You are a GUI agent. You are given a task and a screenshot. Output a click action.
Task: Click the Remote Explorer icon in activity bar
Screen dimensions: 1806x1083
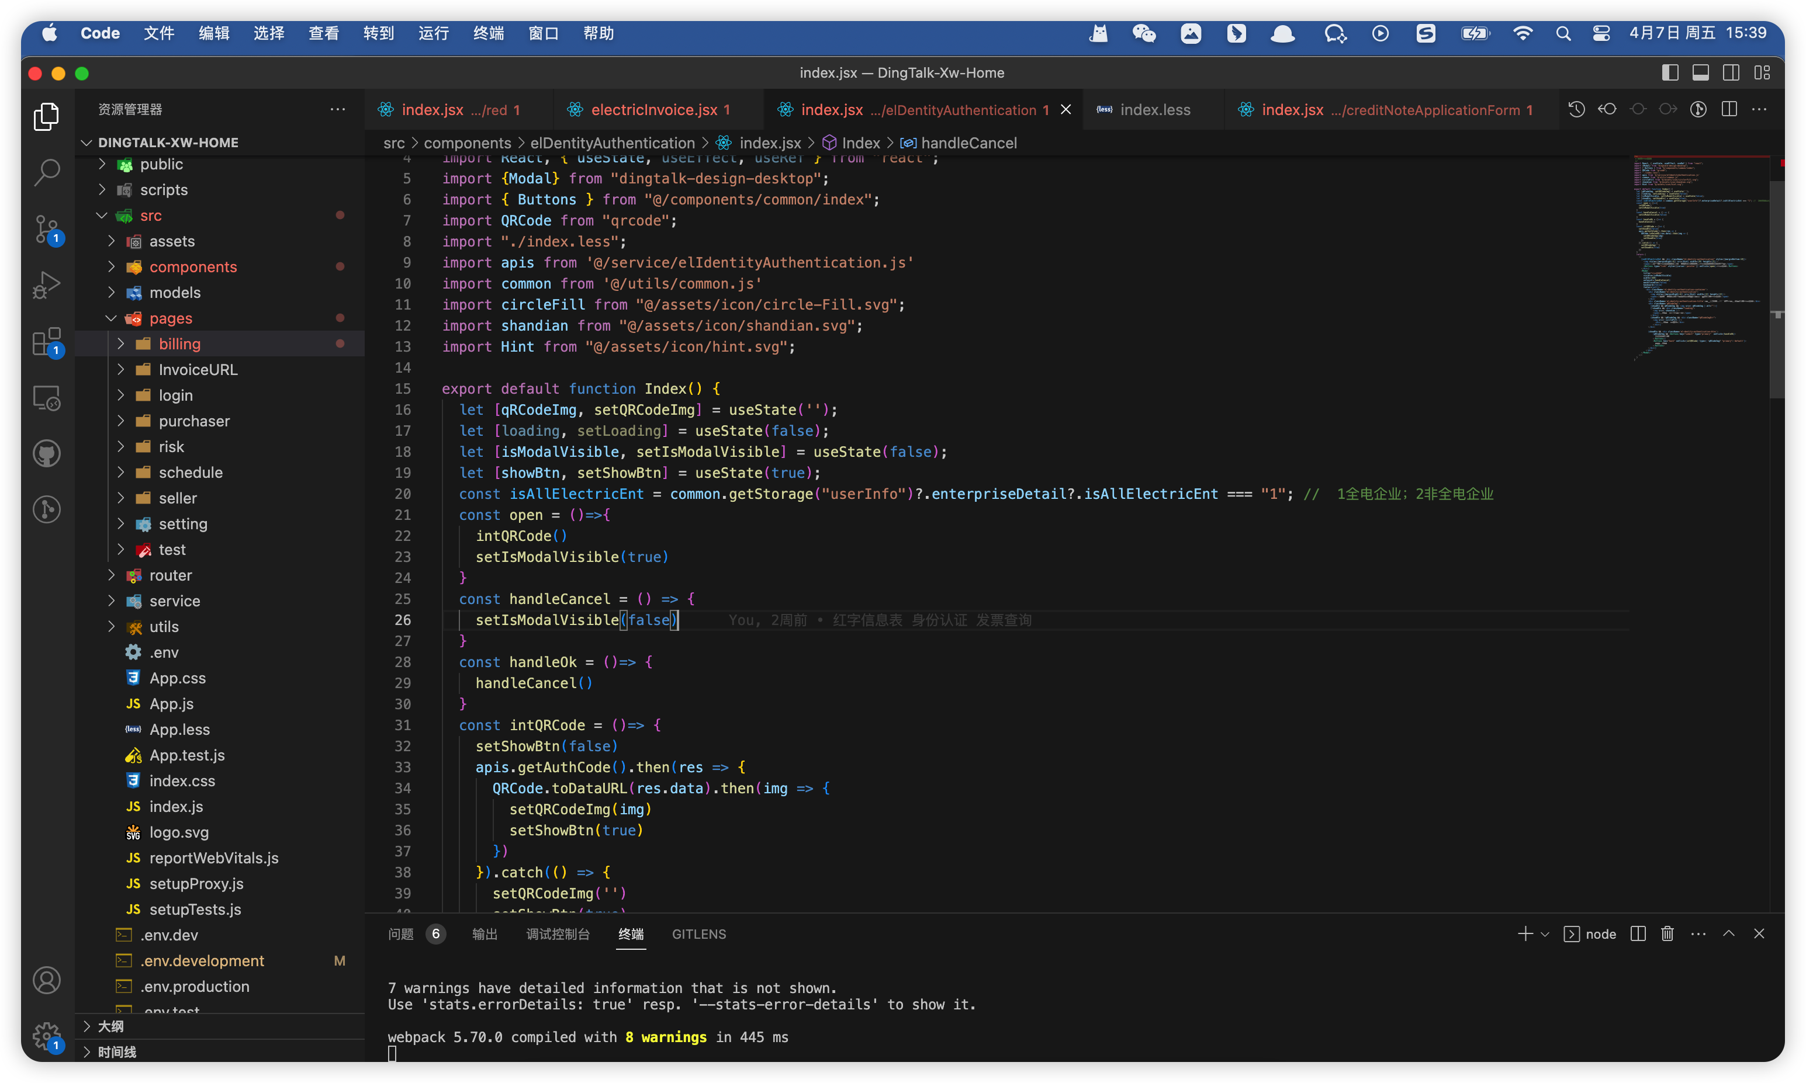(x=45, y=397)
